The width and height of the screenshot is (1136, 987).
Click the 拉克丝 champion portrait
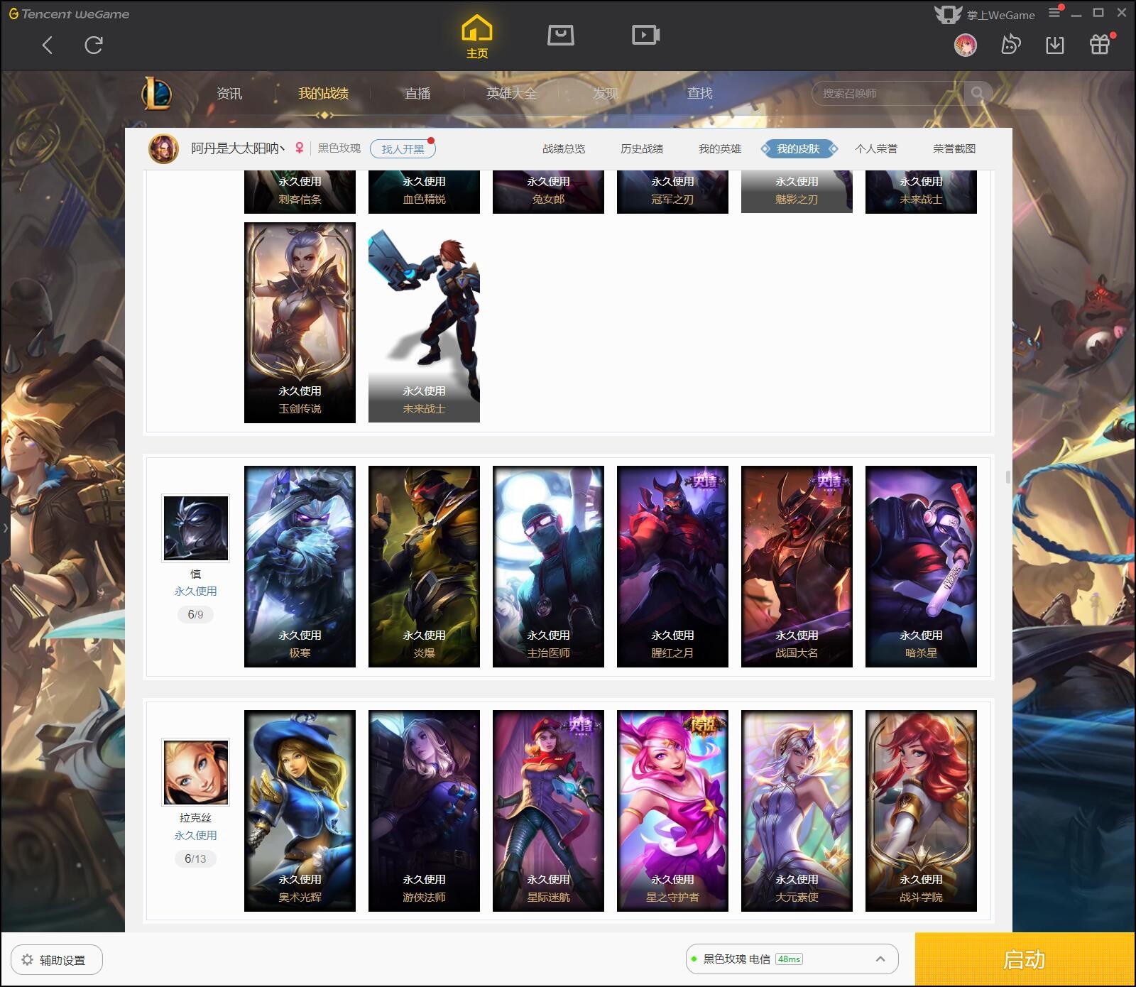(196, 772)
